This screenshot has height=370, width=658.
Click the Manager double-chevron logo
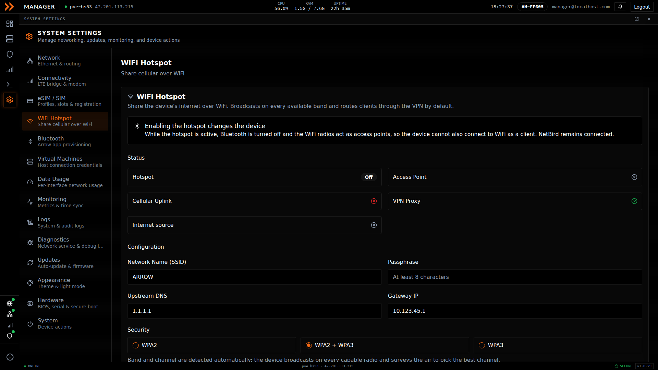tap(9, 7)
